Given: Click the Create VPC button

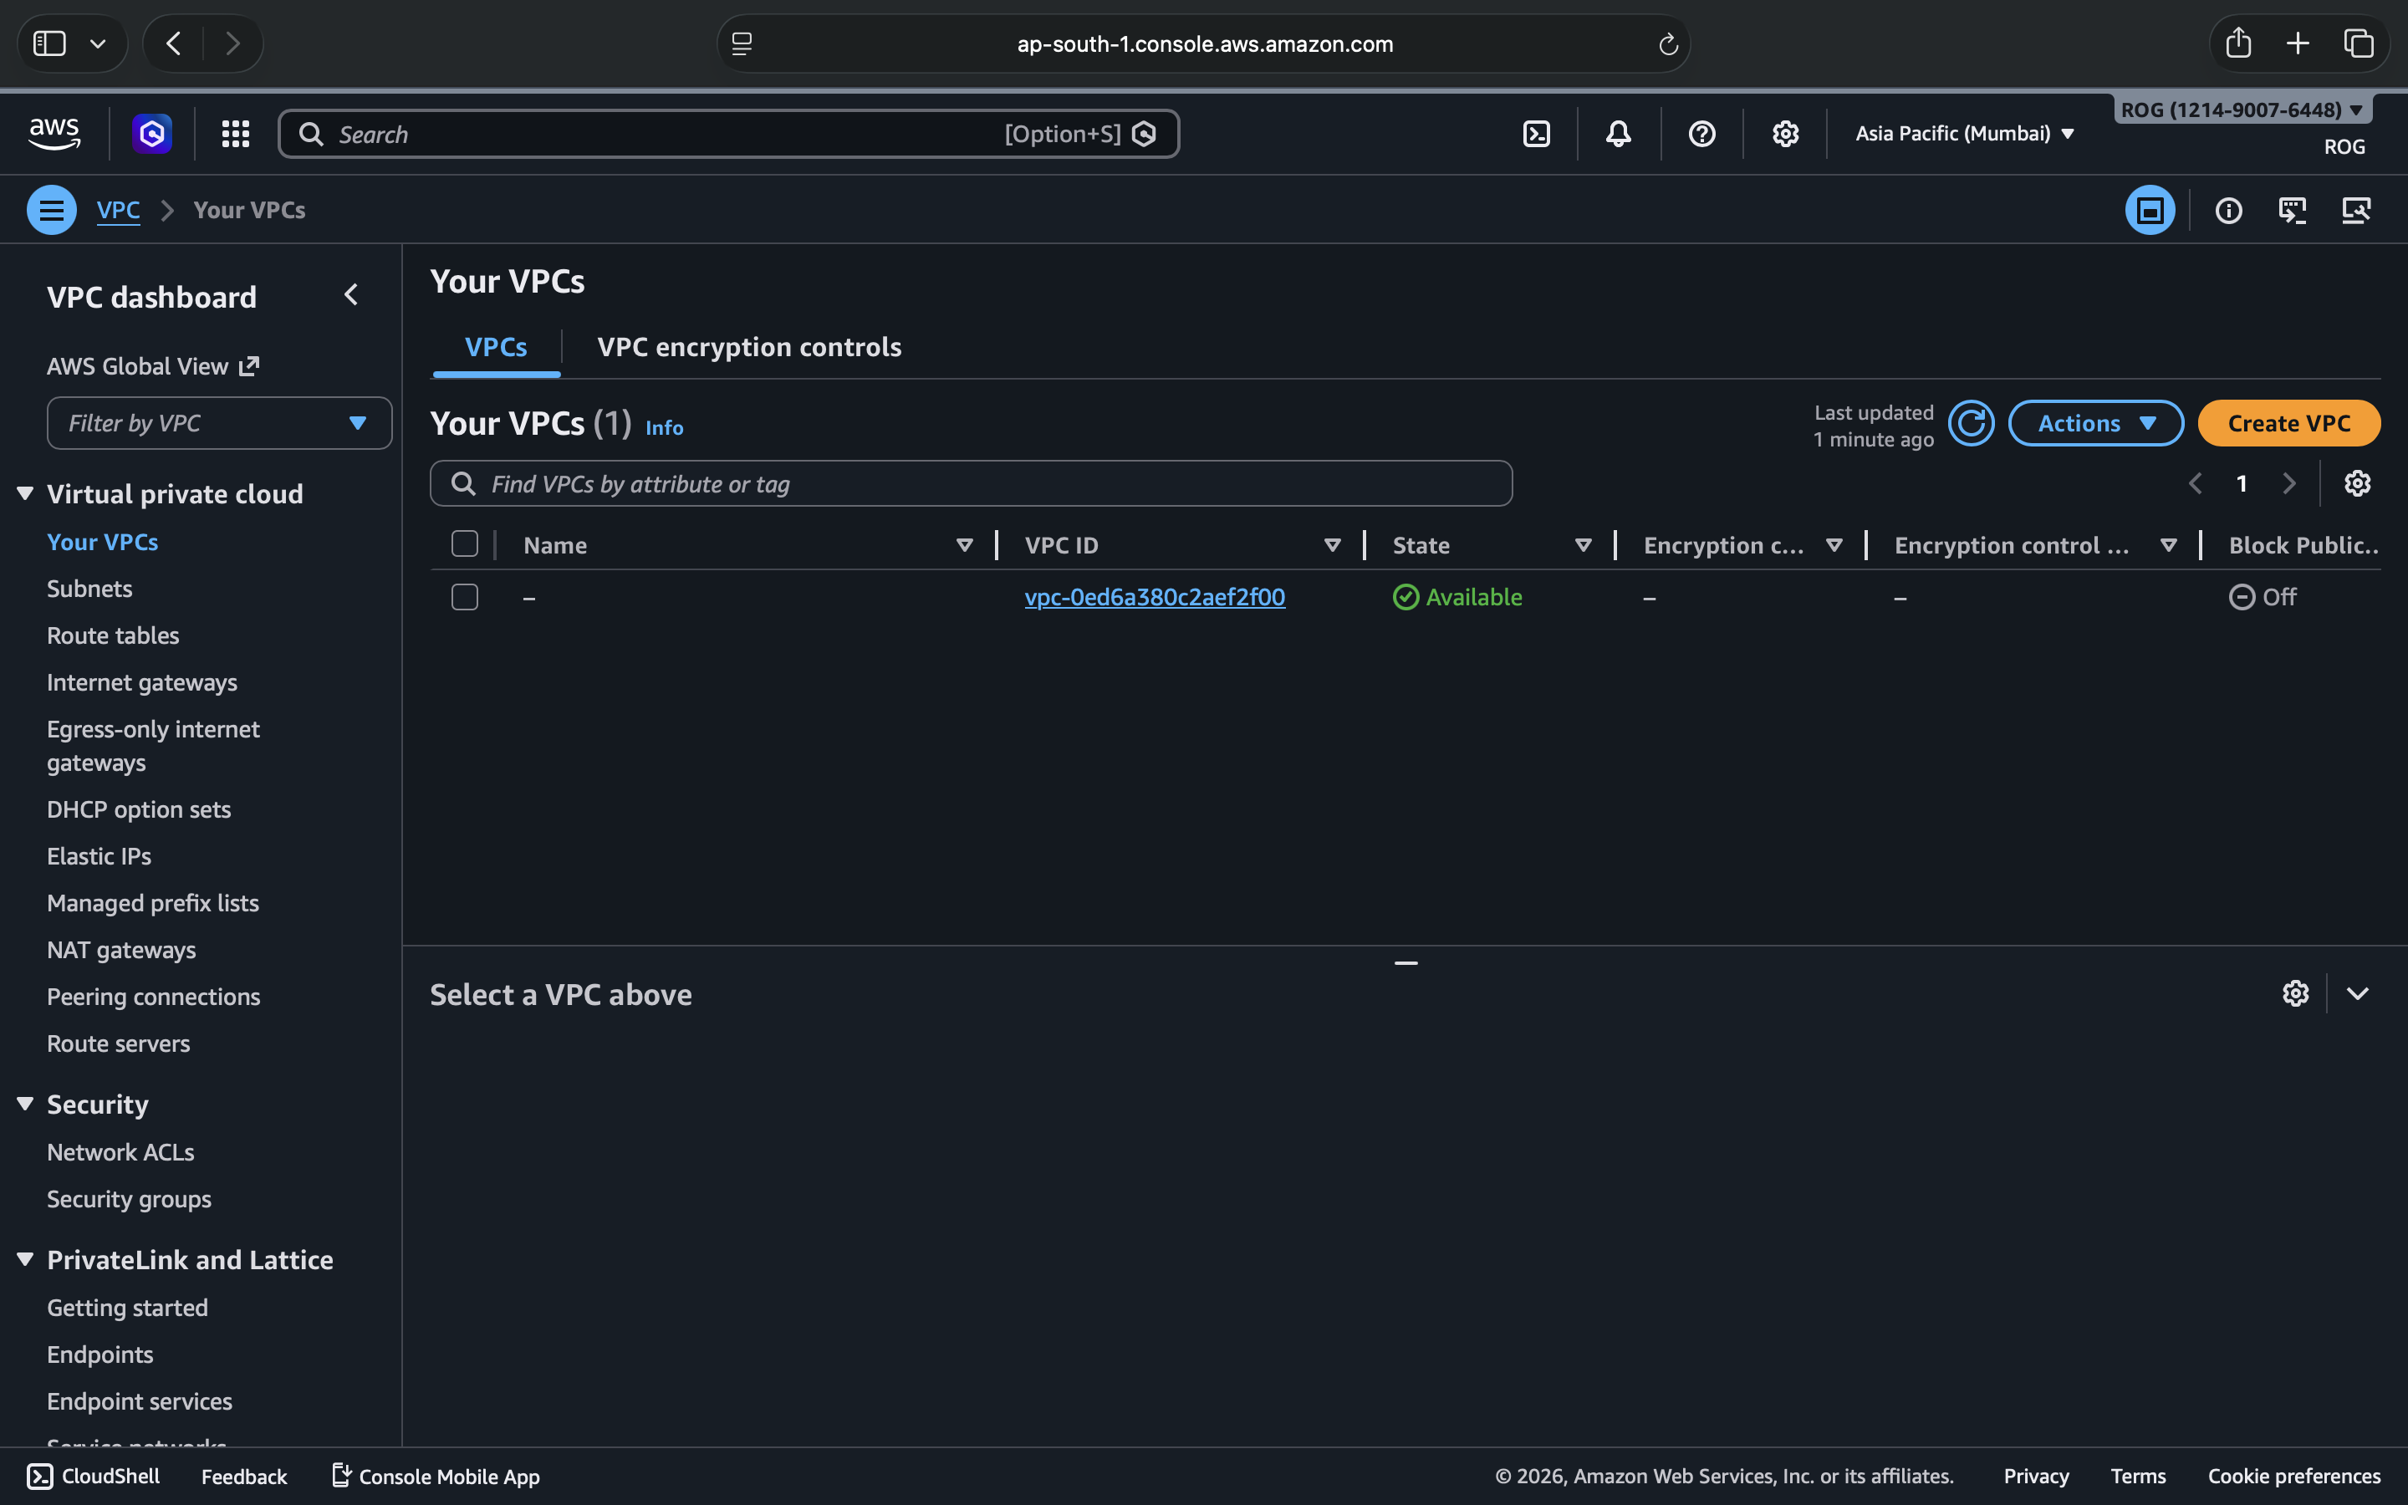Looking at the screenshot, I should (x=2288, y=424).
